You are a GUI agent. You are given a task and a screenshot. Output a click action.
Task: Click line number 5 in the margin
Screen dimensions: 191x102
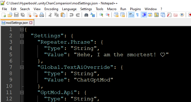11,55
